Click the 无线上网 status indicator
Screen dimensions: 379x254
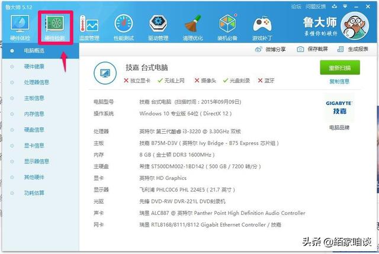coord(171,81)
